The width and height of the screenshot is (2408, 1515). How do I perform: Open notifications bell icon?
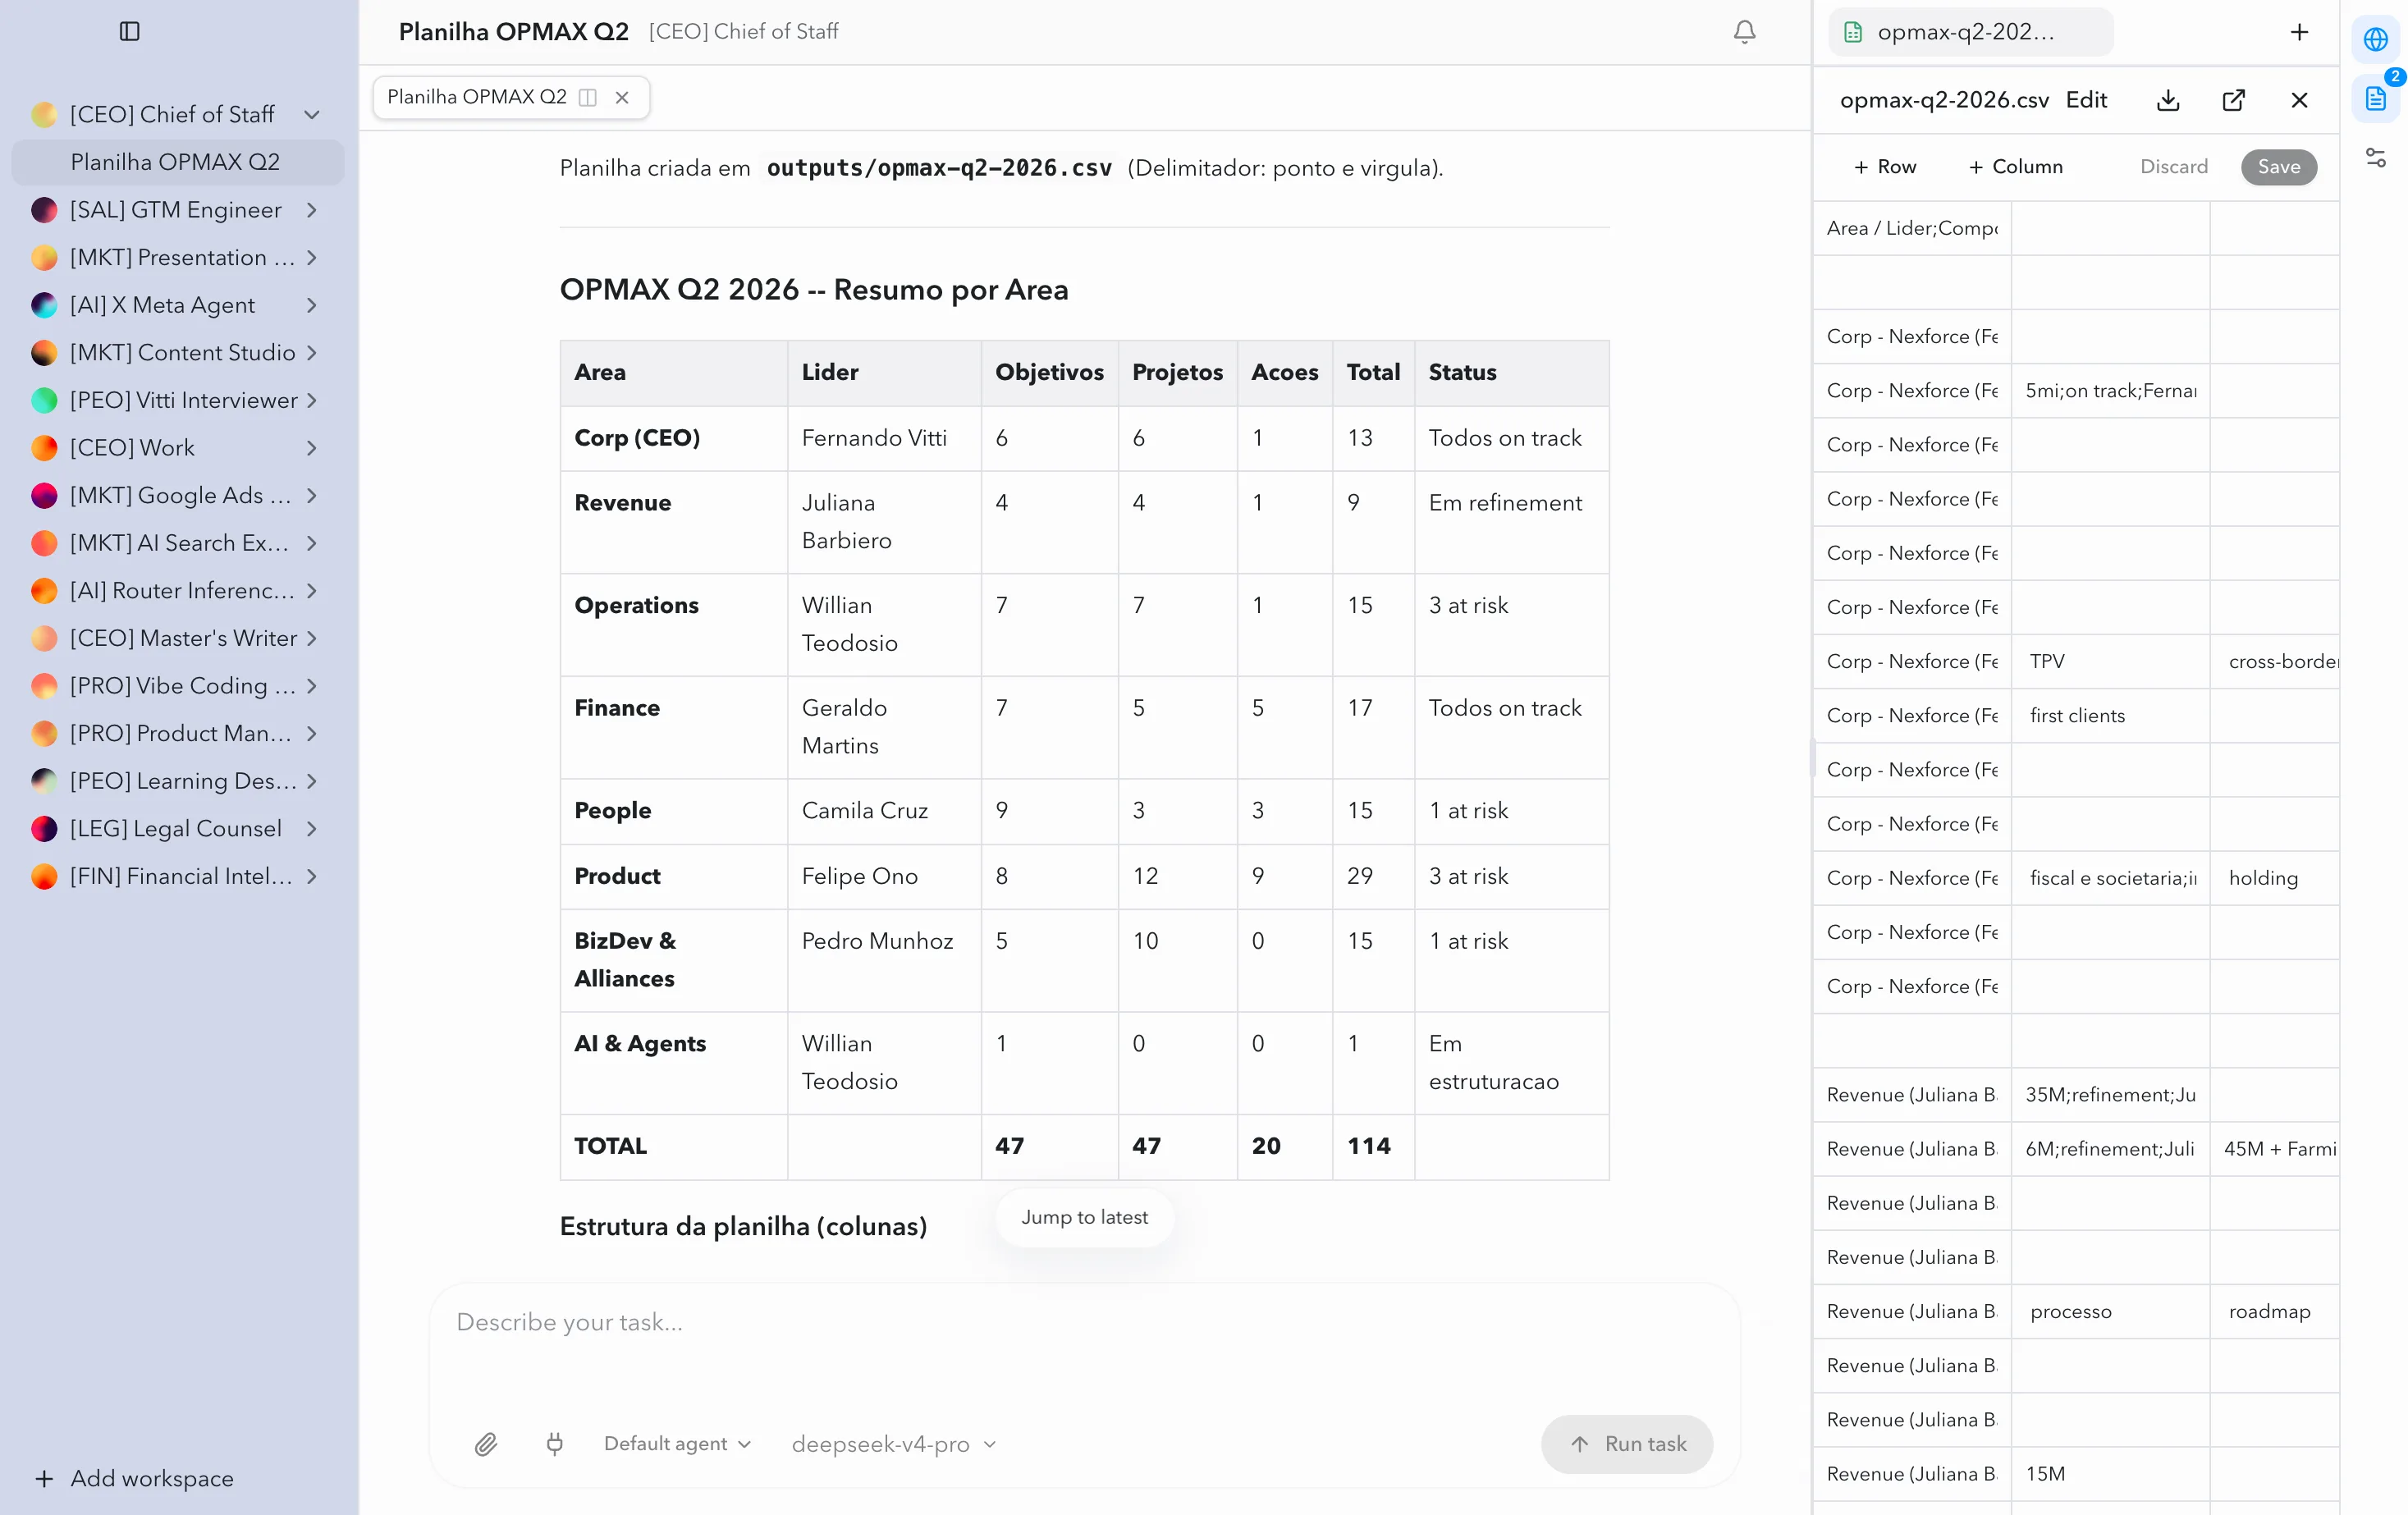(1744, 32)
